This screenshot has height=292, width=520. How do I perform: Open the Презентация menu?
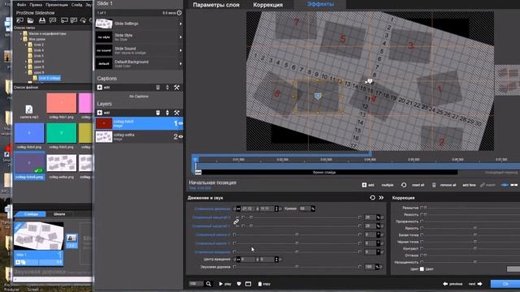pyautogui.click(x=56, y=5)
